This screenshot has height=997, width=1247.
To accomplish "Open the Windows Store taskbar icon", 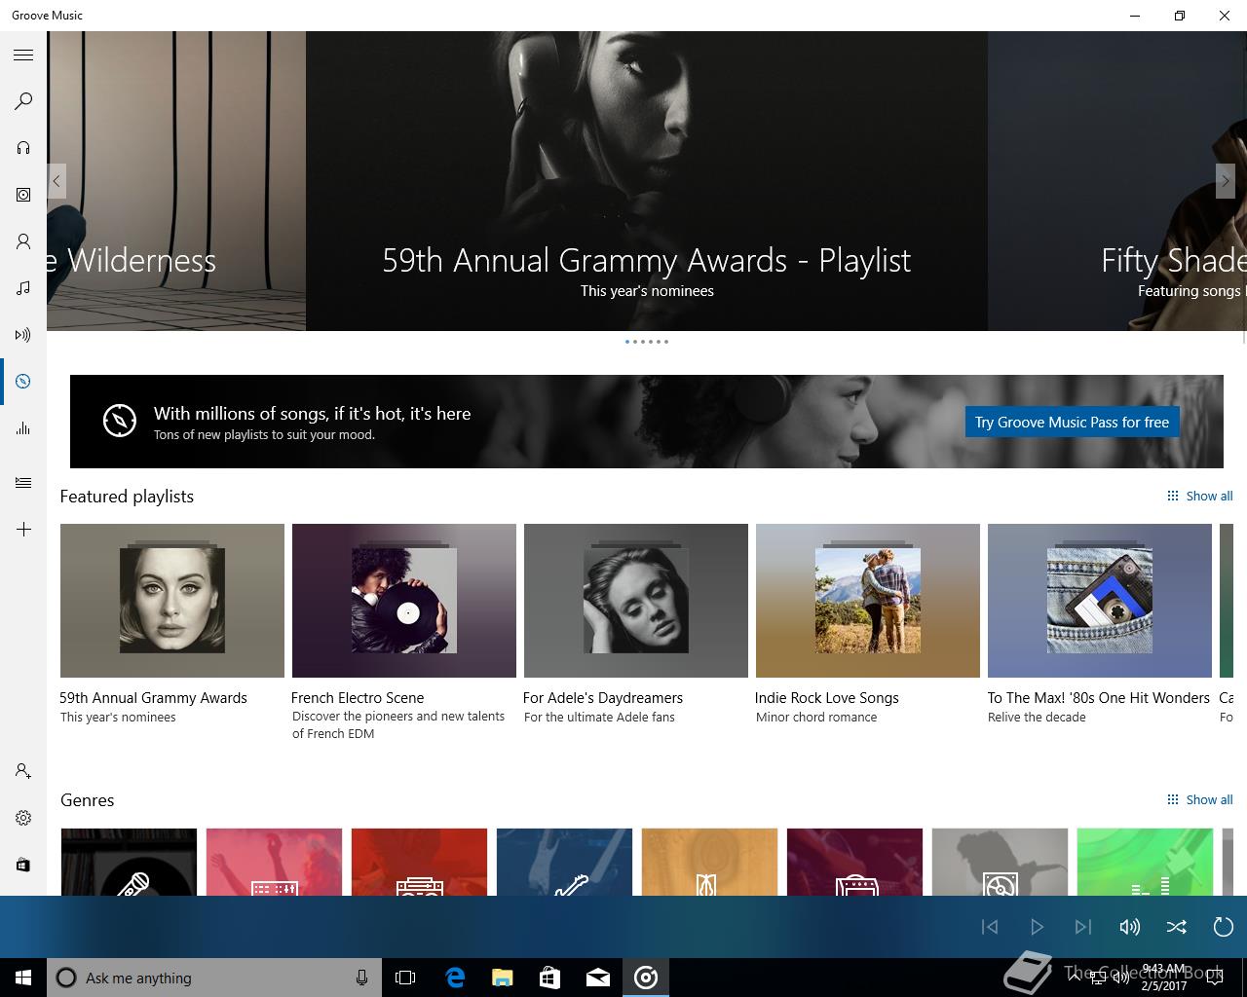I will [x=550, y=978].
